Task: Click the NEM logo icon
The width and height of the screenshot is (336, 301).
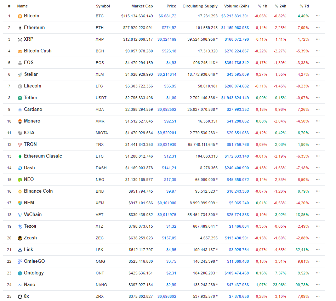Action: 20,203
